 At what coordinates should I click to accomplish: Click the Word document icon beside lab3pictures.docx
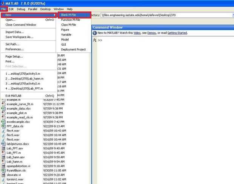3,144
